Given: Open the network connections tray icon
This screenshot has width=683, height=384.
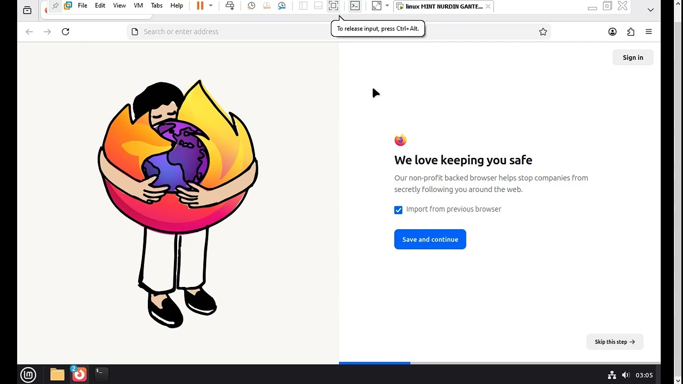Looking at the screenshot, I should [x=612, y=375].
